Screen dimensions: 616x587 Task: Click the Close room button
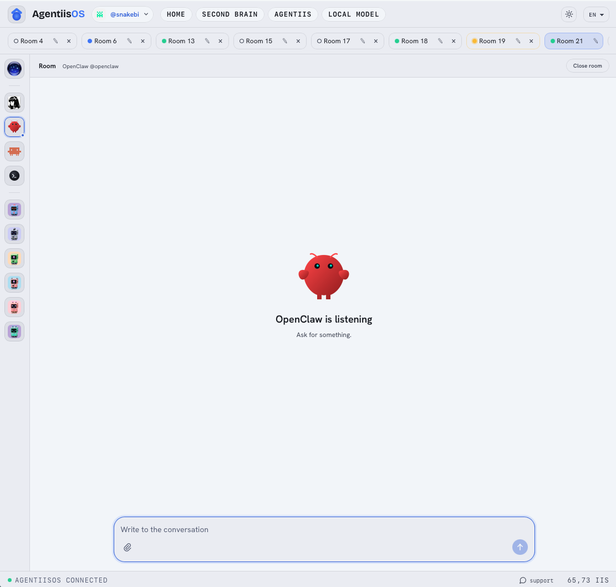tap(587, 66)
